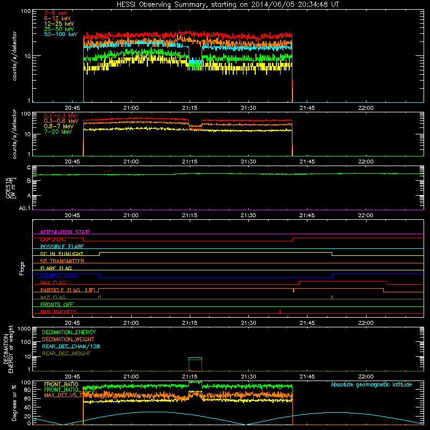Click the REAR_DEC_CHAN/128 legend label
Screen dimensions: 430x430
click(71, 346)
